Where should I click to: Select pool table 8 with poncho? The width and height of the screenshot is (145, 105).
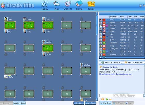pos(48,48)
